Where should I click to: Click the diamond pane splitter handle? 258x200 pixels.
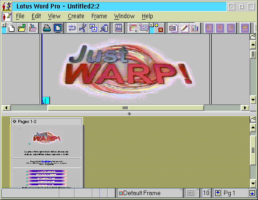pos(129,114)
